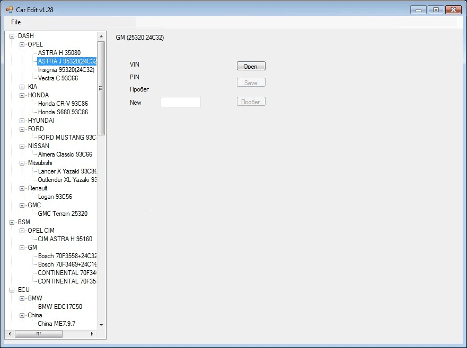Click the Car Edit app icon in title bar
467x348 pixels.
coord(9,10)
